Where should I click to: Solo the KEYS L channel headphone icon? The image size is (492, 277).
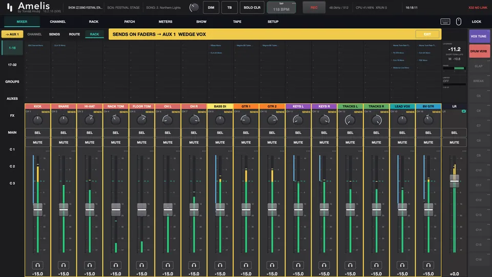[x=298, y=265]
